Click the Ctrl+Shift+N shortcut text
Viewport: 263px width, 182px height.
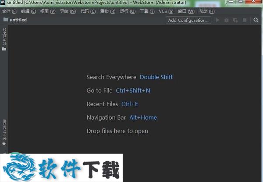[x=133, y=90]
